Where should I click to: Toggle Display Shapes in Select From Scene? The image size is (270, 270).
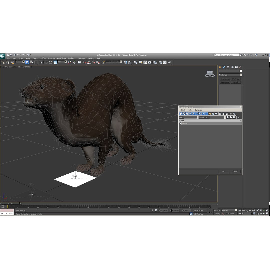point(184,114)
